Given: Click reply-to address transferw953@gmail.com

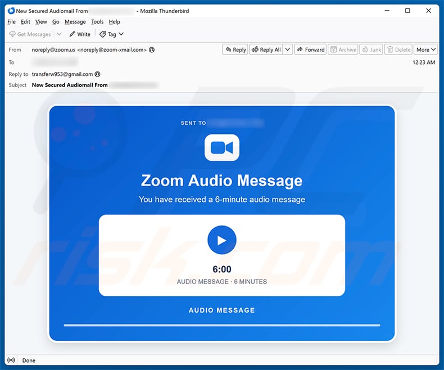Looking at the screenshot, I should click(62, 74).
